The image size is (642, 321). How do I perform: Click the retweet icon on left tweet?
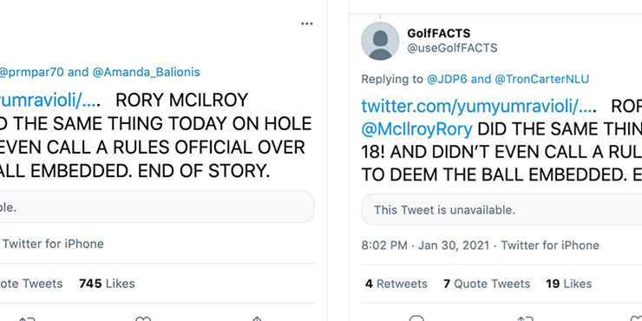(27, 318)
